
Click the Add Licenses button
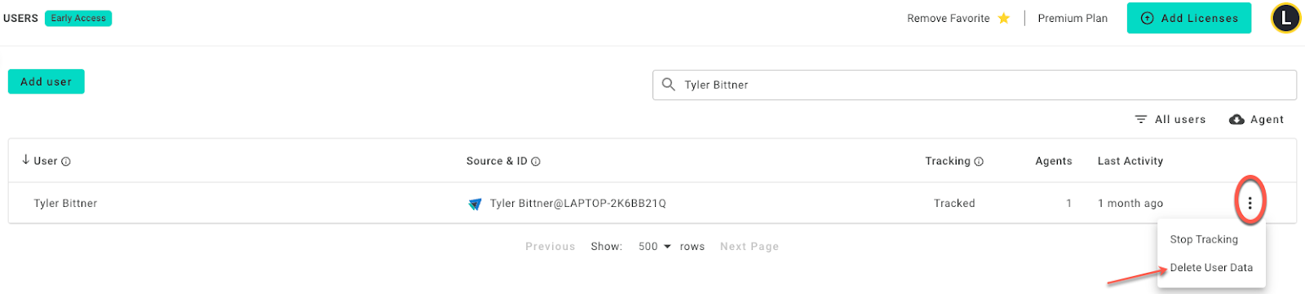1189,18
